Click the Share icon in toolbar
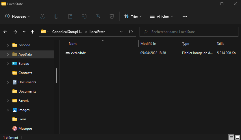Viewport: 241px width, 140px height. tap(98, 16)
